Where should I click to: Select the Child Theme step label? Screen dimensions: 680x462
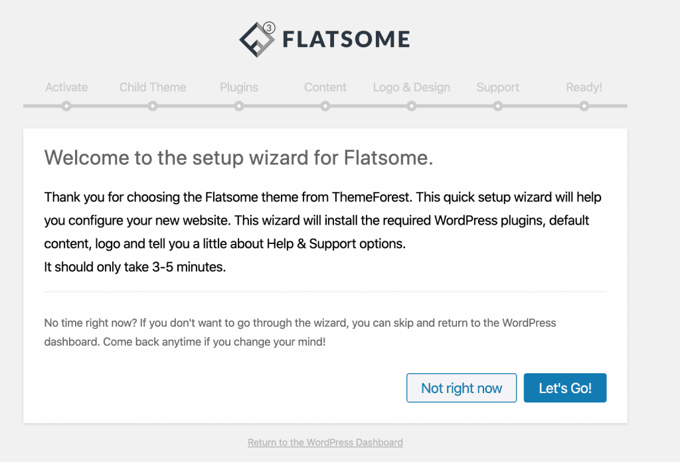point(153,87)
